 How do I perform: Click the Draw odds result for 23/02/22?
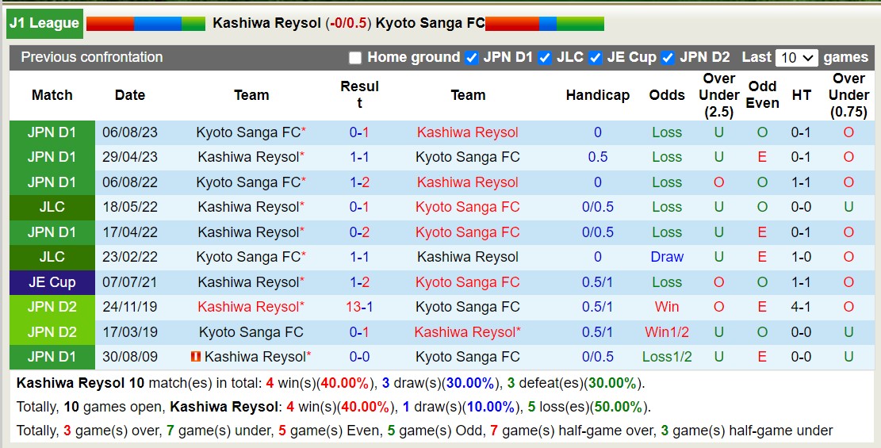pos(667,258)
